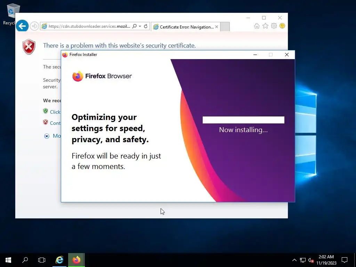This screenshot has height=267, width=356.
Task: Go back in Internet Explorer
Action: 22,26
